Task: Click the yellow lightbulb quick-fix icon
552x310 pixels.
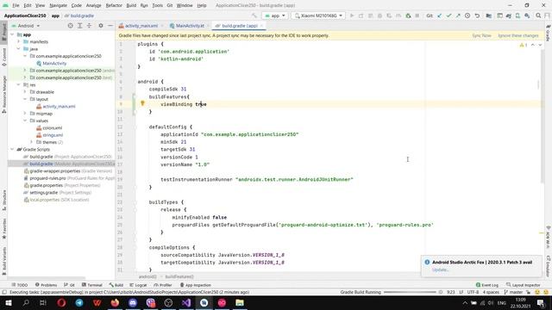Action: pos(142,103)
